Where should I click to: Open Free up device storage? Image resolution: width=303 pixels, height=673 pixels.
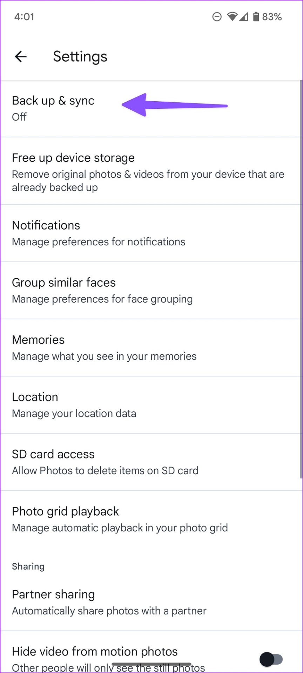click(151, 171)
